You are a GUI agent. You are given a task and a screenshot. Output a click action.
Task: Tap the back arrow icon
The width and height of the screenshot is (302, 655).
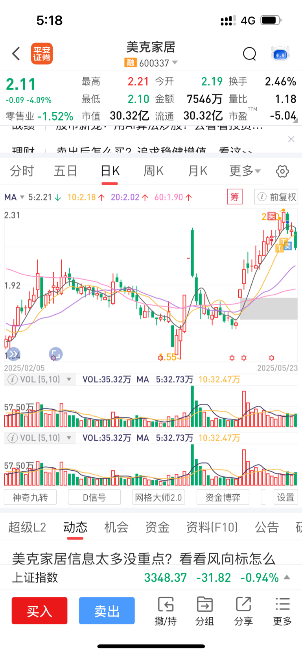[x=16, y=54]
